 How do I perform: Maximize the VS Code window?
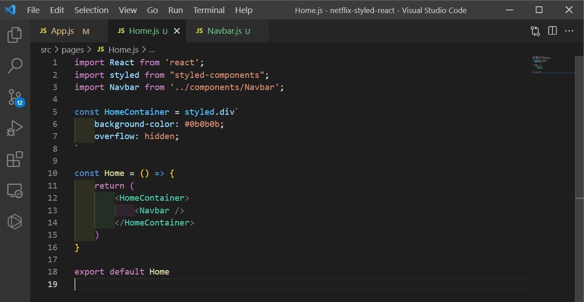pyautogui.click(x=539, y=10)
